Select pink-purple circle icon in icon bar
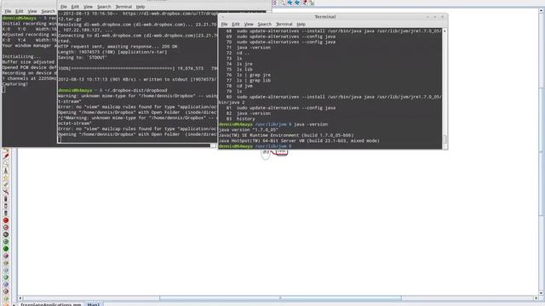545x306 pixels. pyautogui.click(x=6, y=256)
